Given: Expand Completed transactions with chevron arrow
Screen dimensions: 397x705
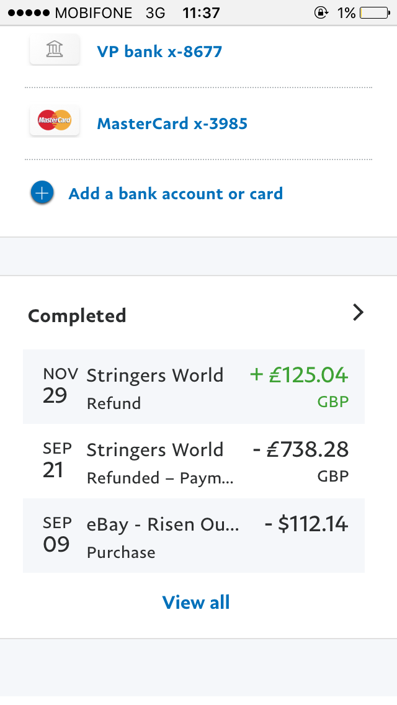Looking at the screenshot, I should tap(357, 312).
